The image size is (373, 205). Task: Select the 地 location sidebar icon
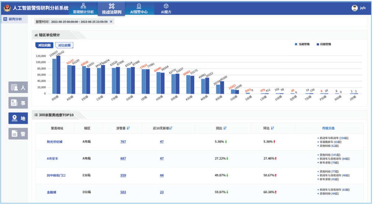point(18,118)
